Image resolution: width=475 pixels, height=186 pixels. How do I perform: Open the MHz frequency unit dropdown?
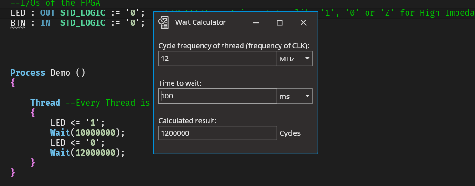[294, 59]
